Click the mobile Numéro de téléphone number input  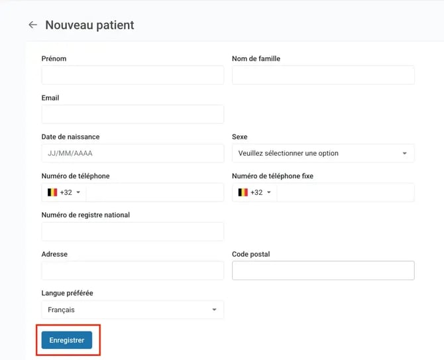[x=154, y=192]
